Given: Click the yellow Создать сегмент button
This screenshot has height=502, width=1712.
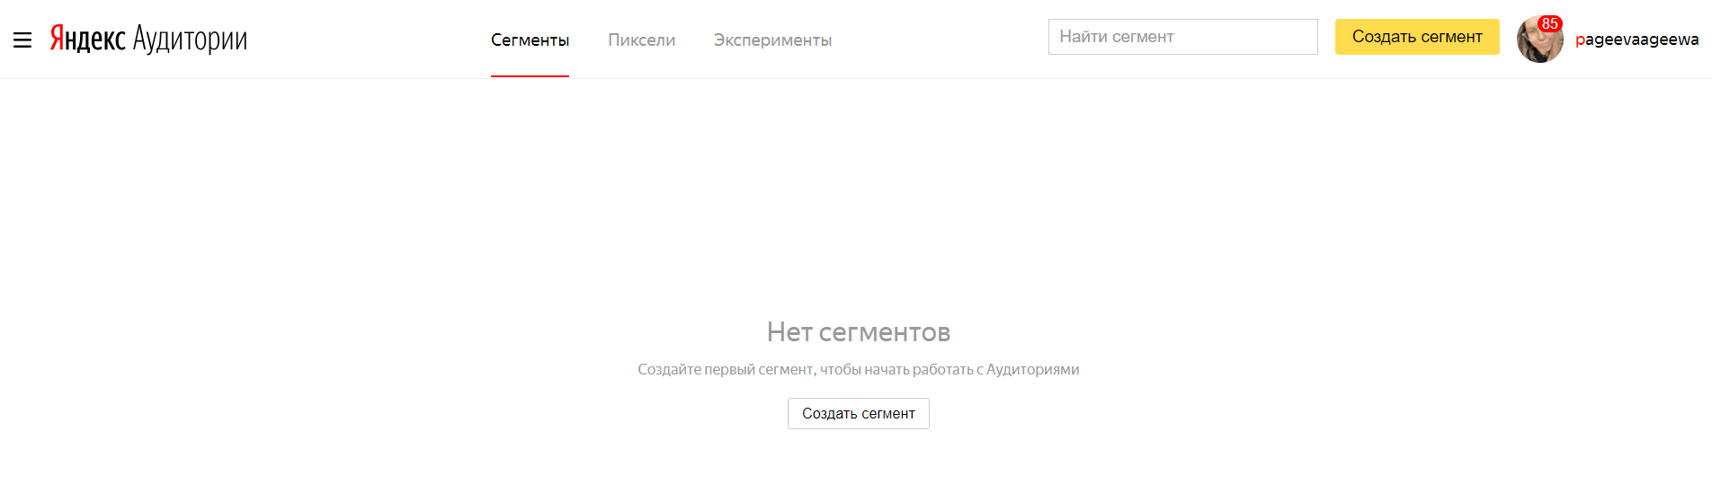Looking at the screenshot, I should pyautogui.click(x=1417, y=37).
